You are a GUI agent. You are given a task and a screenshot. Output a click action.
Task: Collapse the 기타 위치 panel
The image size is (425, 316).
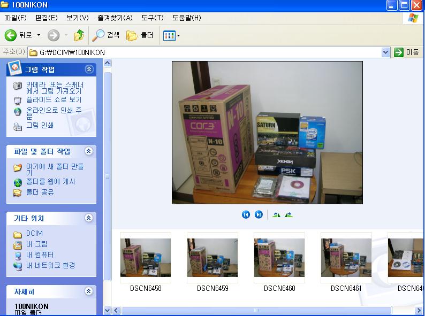pos(89,218)
